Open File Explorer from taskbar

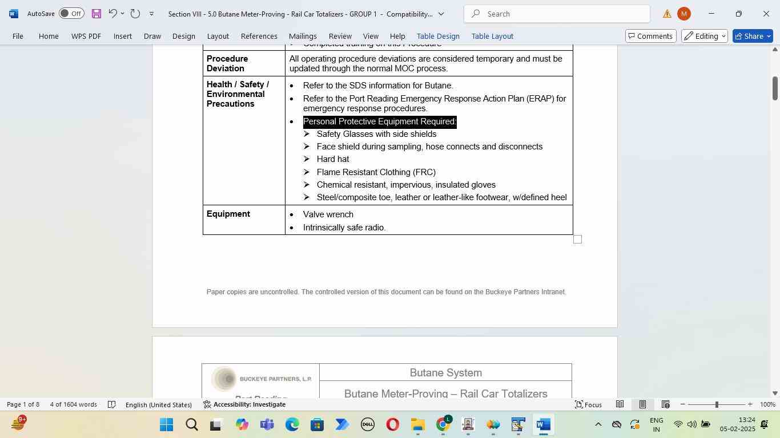tap(418, 425)
